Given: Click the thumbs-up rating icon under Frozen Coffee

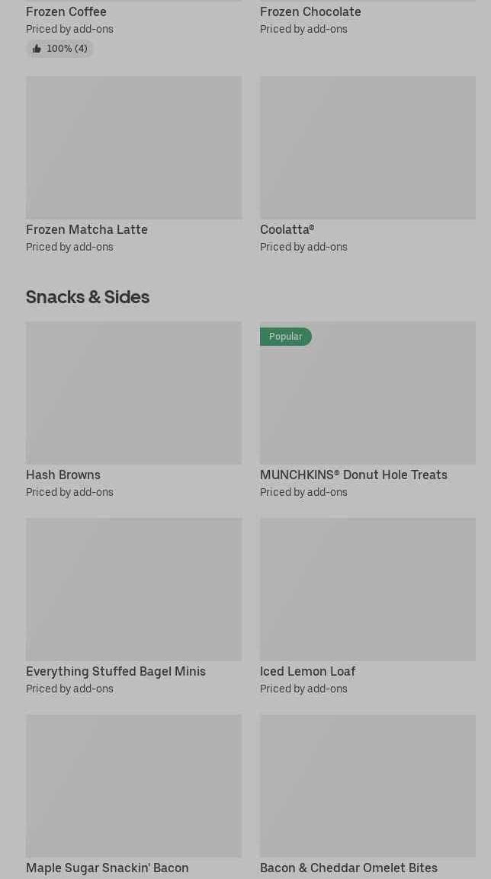Looking at the screenshot, I should (x=37, y=49).
